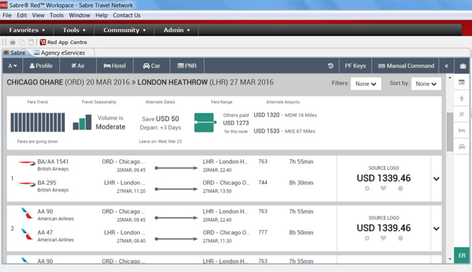Click the print icon in the toolbar
Screen dimensions: 472x272
click(x=12, y=43)
